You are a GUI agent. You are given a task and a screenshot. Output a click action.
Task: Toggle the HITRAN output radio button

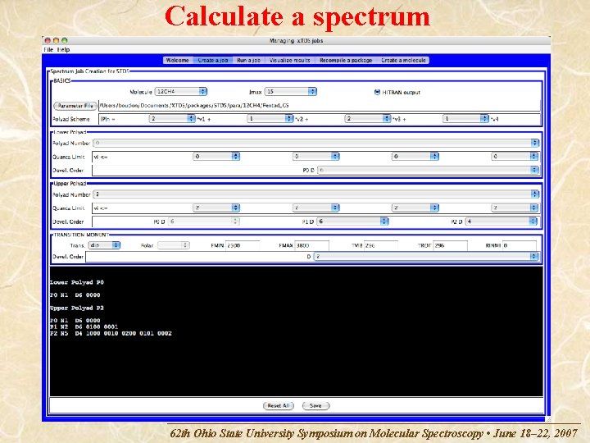pos(377,92)
